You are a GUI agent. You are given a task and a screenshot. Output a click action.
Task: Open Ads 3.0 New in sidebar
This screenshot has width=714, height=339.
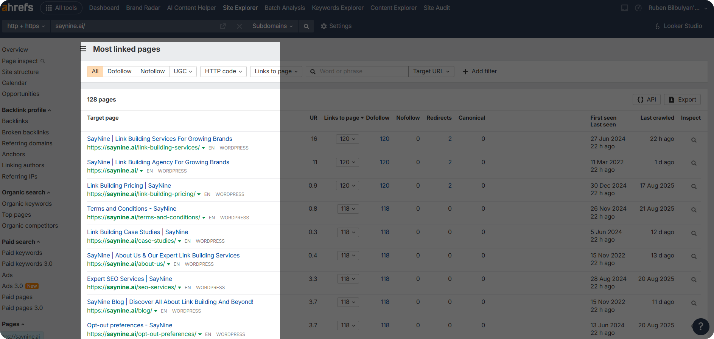(x=20, y=286)
